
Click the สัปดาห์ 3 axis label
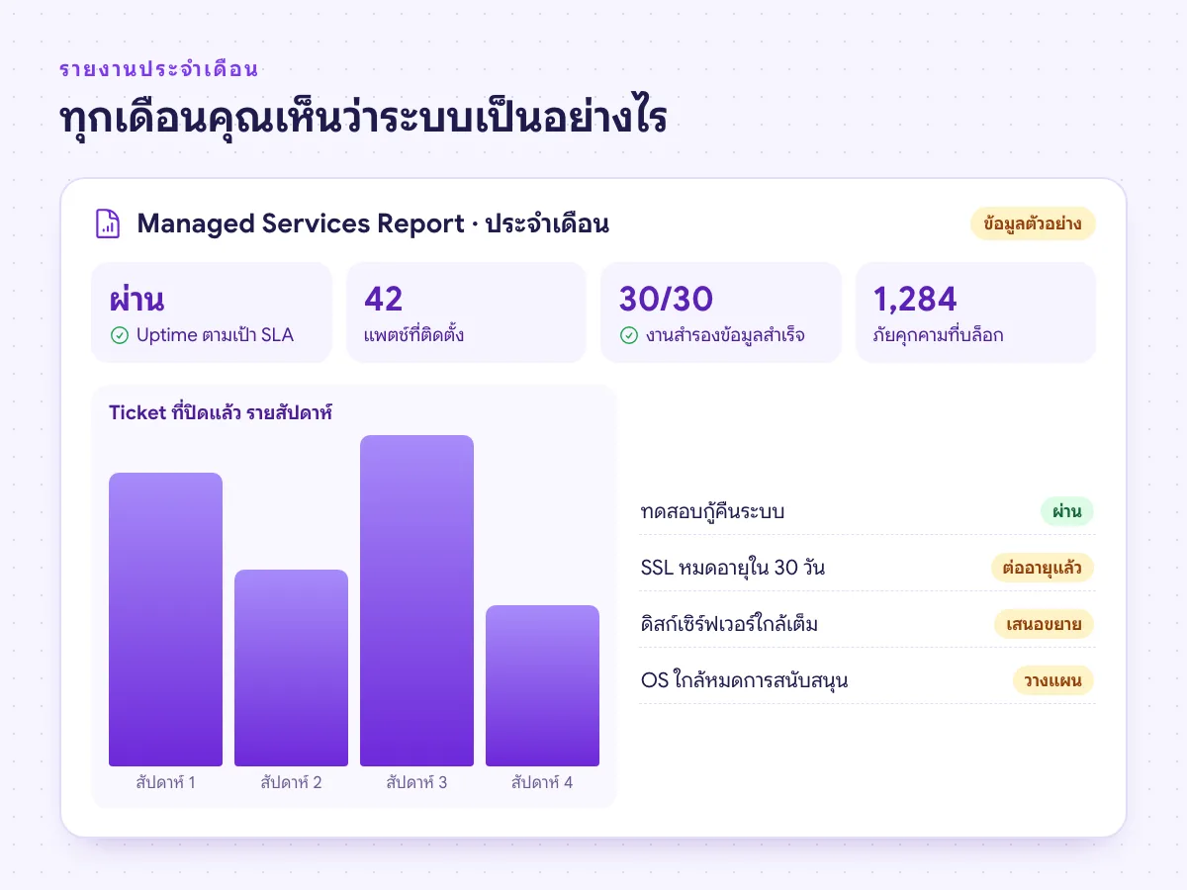[x=416, y=782]
